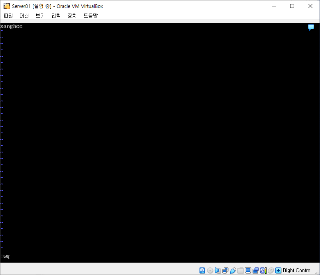Viewport: 320px width, 275px height.
Task: Open the blue notification bubble icon
Action: tap(311, 27)
